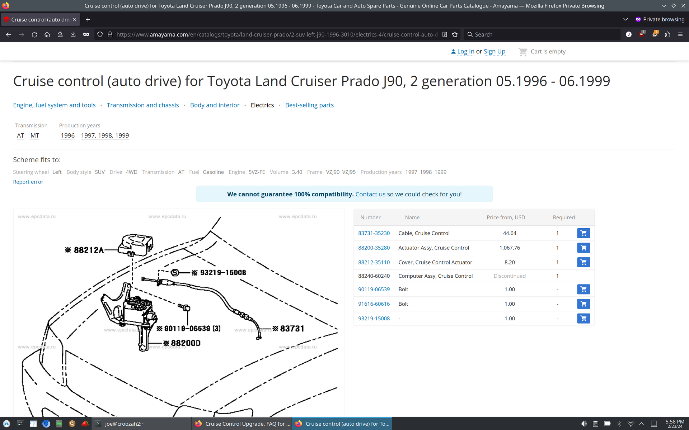Viewport: 689px width, 430px height.
Task: Open the taskbar volume icon
Action: click(x=584, y=424)
